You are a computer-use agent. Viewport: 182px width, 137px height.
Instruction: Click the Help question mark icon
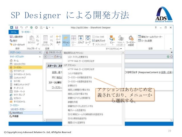[155, 27]
